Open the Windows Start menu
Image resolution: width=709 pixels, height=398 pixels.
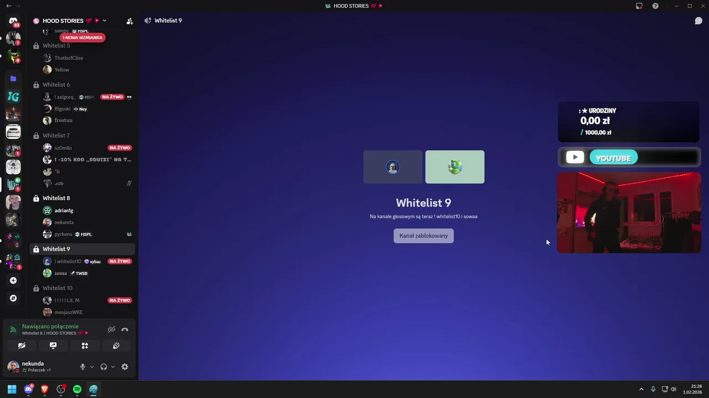[x=12, y=389]
